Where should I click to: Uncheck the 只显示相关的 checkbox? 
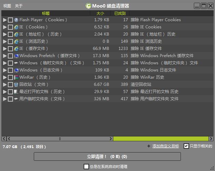pyautogui.click(x=186, y=146)
